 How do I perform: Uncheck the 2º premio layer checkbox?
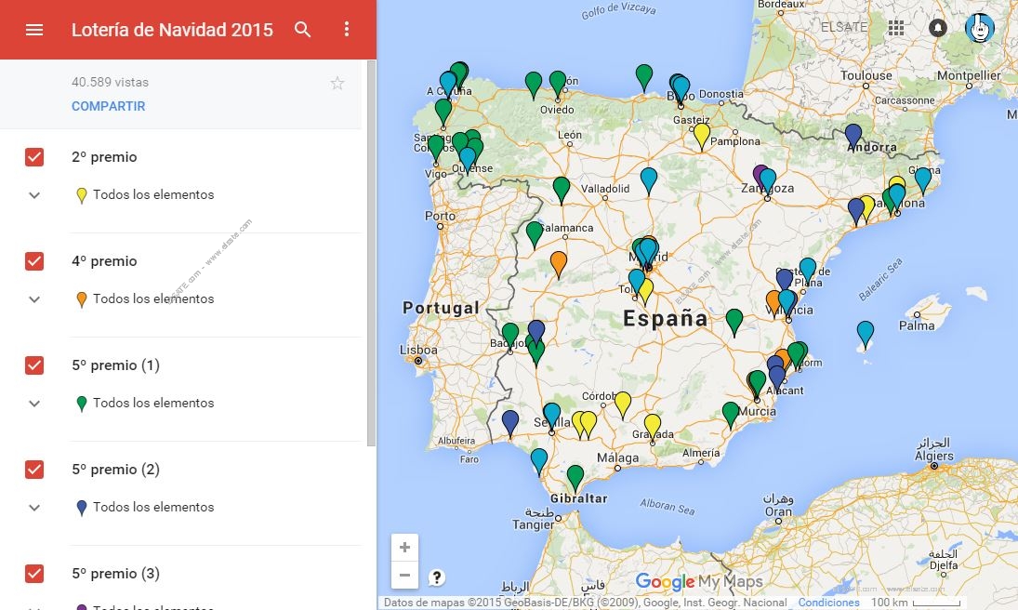34,157
